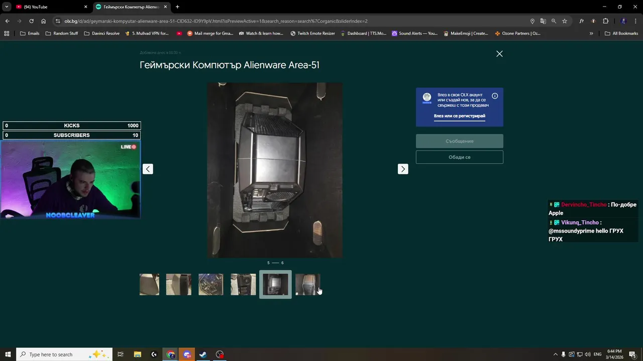
Task: Open the Windows Start menu
Action: 8,354
